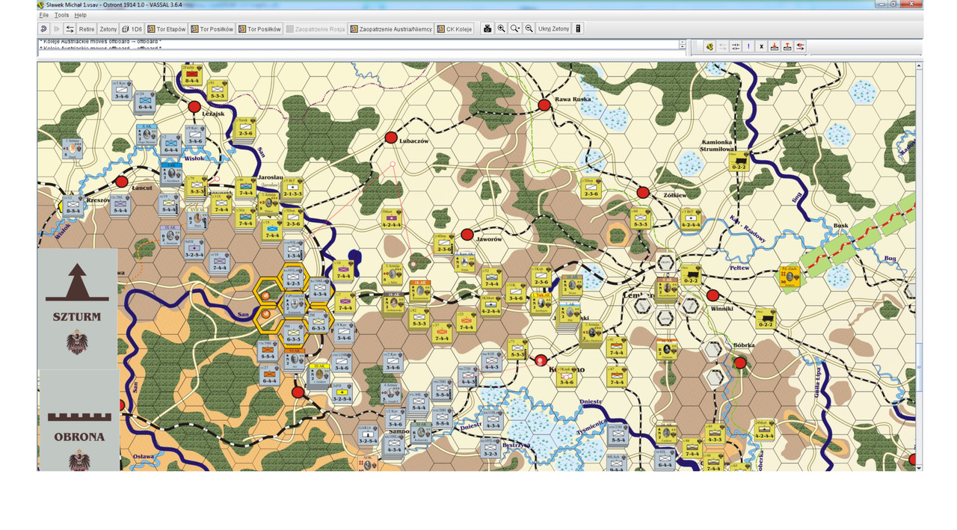Roll the 1D6 dice button
The height and width of the screenshot is (530, 957).
pyautogui.click(x=132, y=29)
